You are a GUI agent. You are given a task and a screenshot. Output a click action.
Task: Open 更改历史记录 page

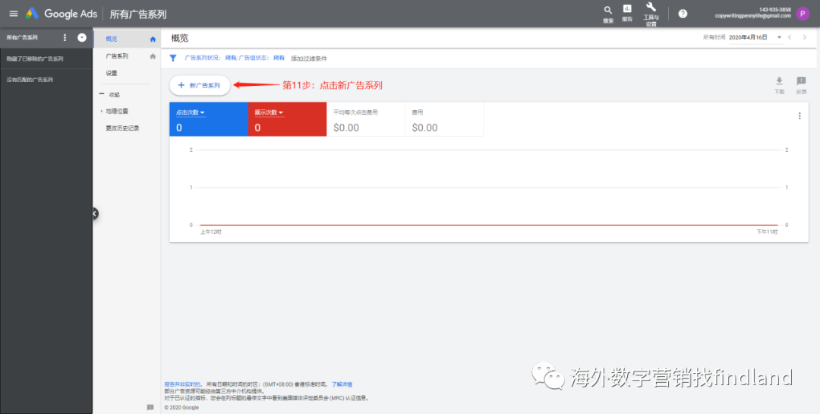coord(122,128)
